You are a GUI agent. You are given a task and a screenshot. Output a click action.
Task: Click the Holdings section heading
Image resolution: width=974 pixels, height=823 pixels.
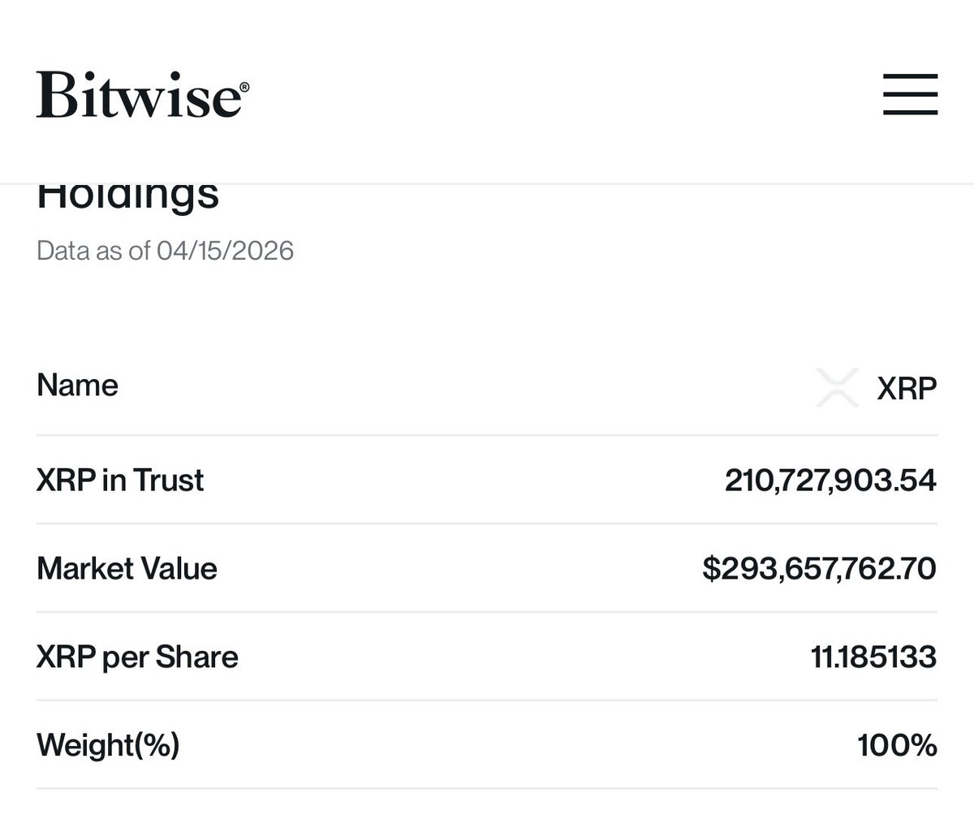127,196
